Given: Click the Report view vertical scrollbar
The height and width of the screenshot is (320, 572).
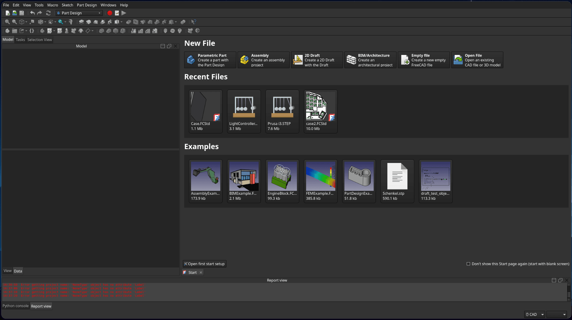Looking at the screenshot, I should point(568,292).
